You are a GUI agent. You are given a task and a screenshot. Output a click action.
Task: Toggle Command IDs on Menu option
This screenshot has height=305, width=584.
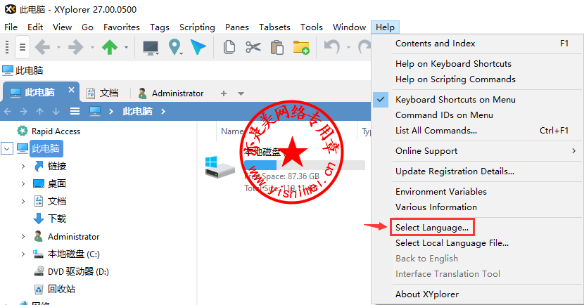coord(444,115)
